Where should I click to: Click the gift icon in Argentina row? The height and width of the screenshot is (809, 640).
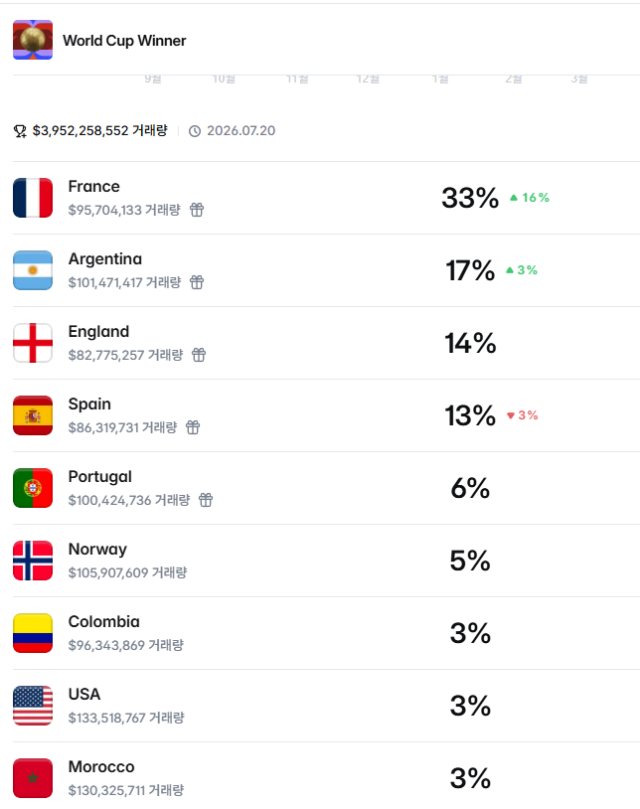click(197, 282)
